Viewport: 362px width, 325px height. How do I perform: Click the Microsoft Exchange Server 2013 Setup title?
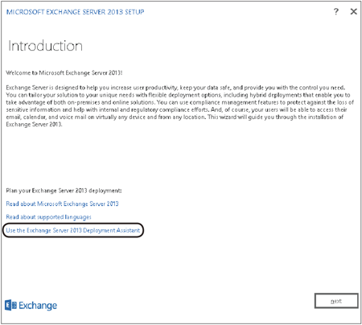point(75,12)
